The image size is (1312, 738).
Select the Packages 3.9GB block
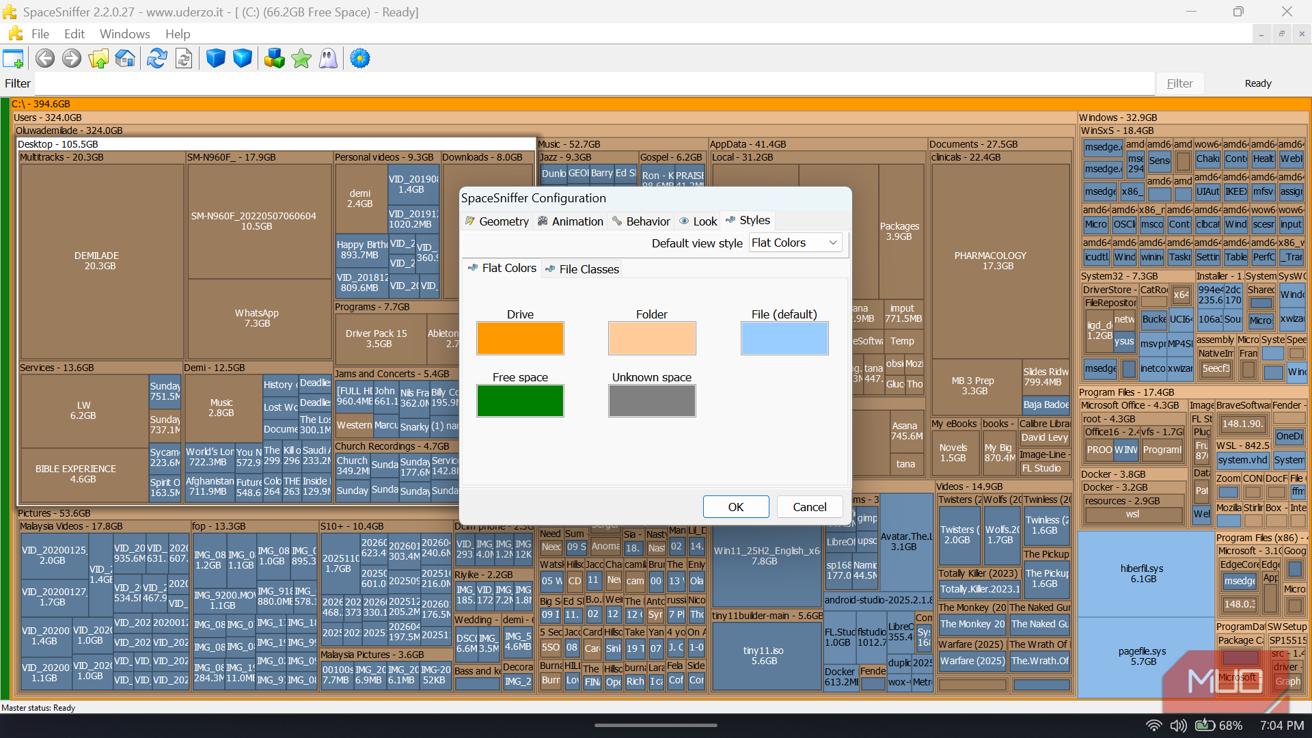coord(900,231)
